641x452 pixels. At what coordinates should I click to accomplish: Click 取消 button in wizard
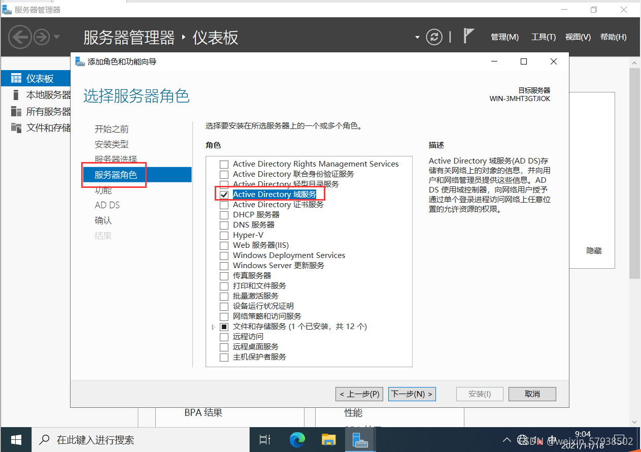click(x=532, y=394)
